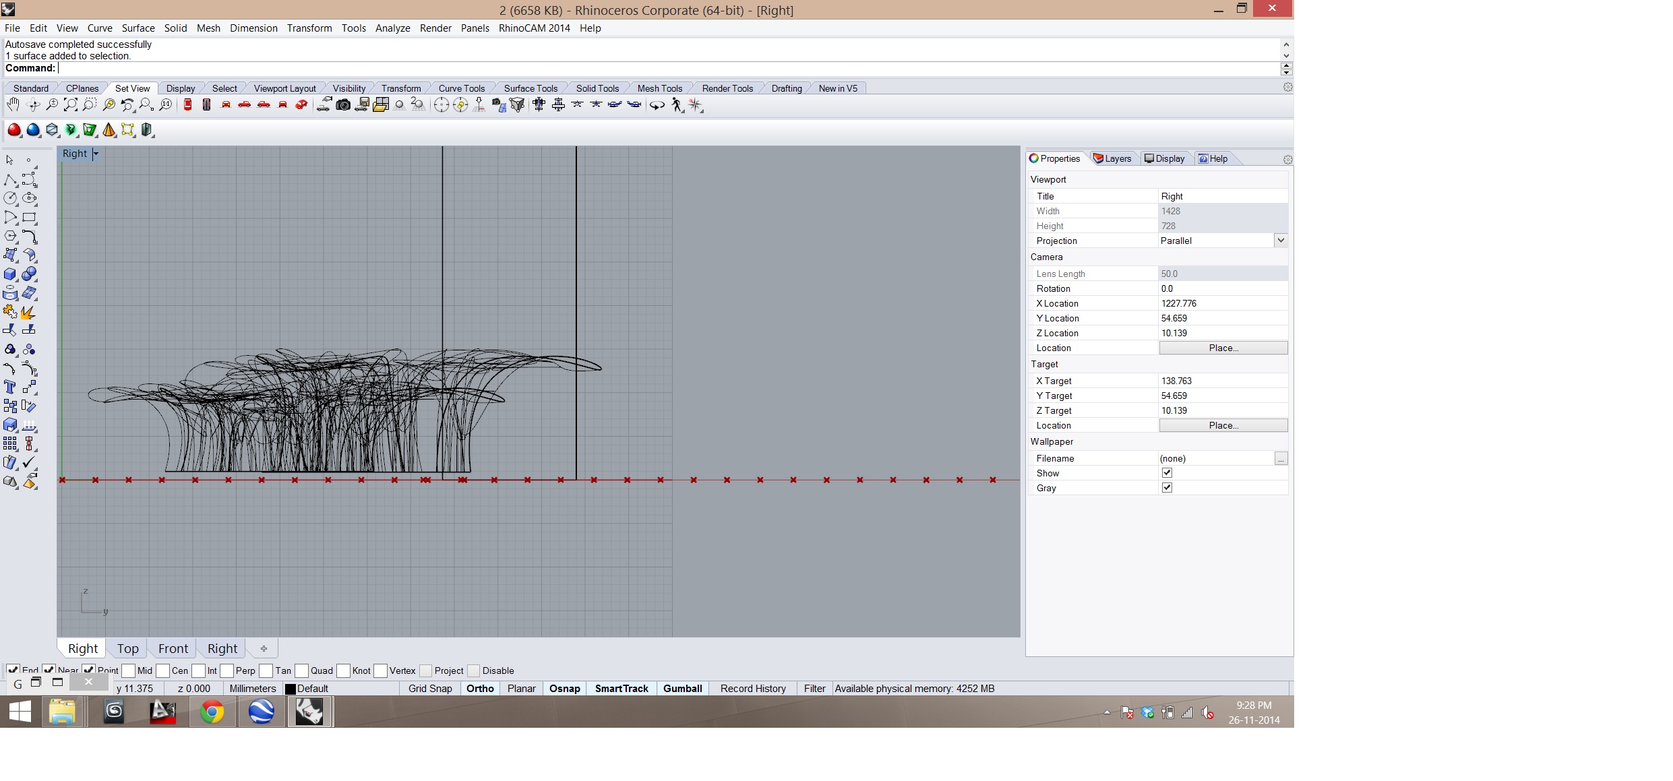Click the Zoom Extents toolbar icon
The height and width of the screenshot is (781, 1673).
(70, 104)
